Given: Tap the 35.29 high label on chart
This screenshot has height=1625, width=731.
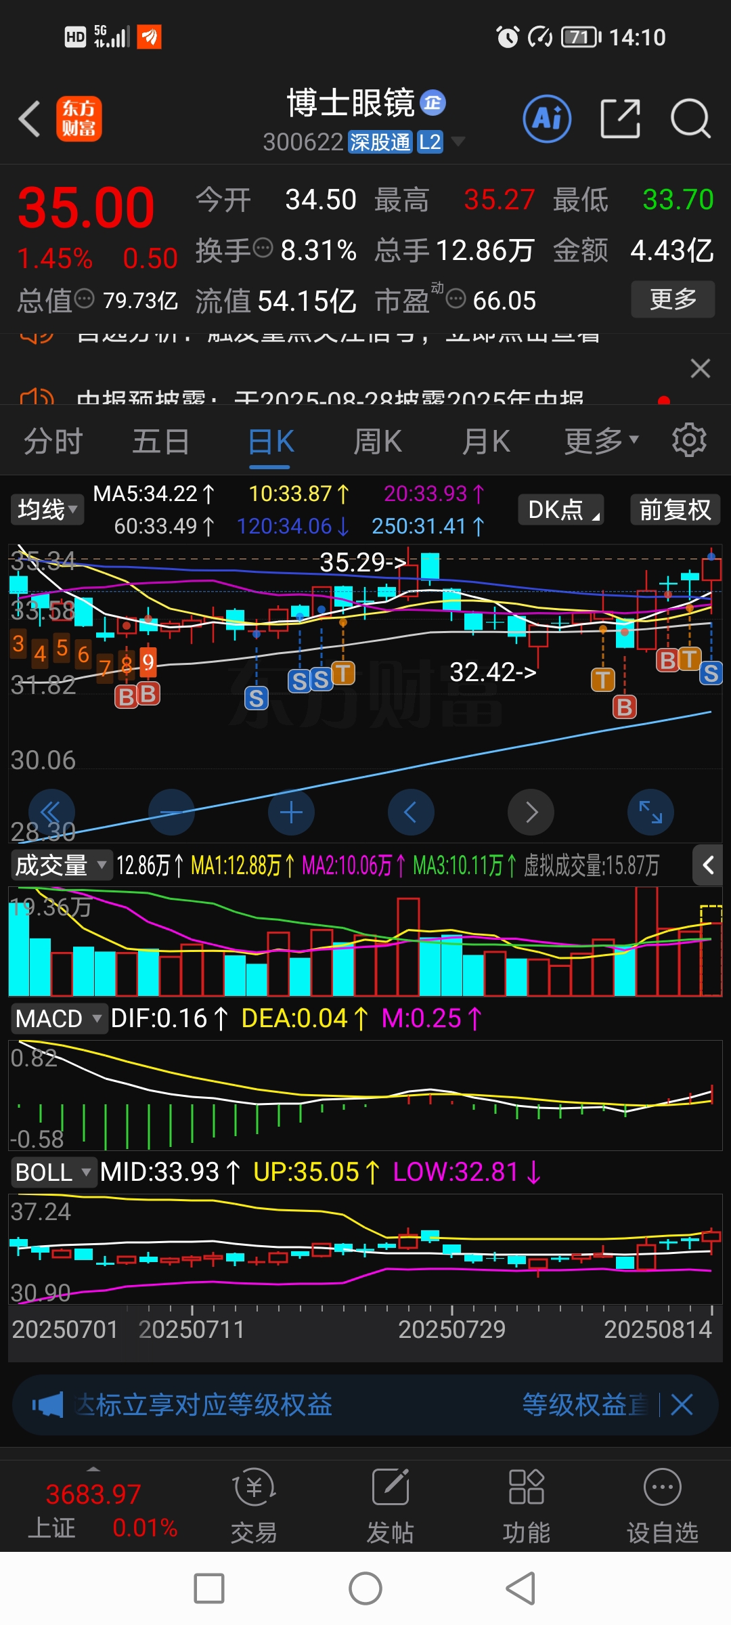Looking at the screenshot, I should coord(363,562).
